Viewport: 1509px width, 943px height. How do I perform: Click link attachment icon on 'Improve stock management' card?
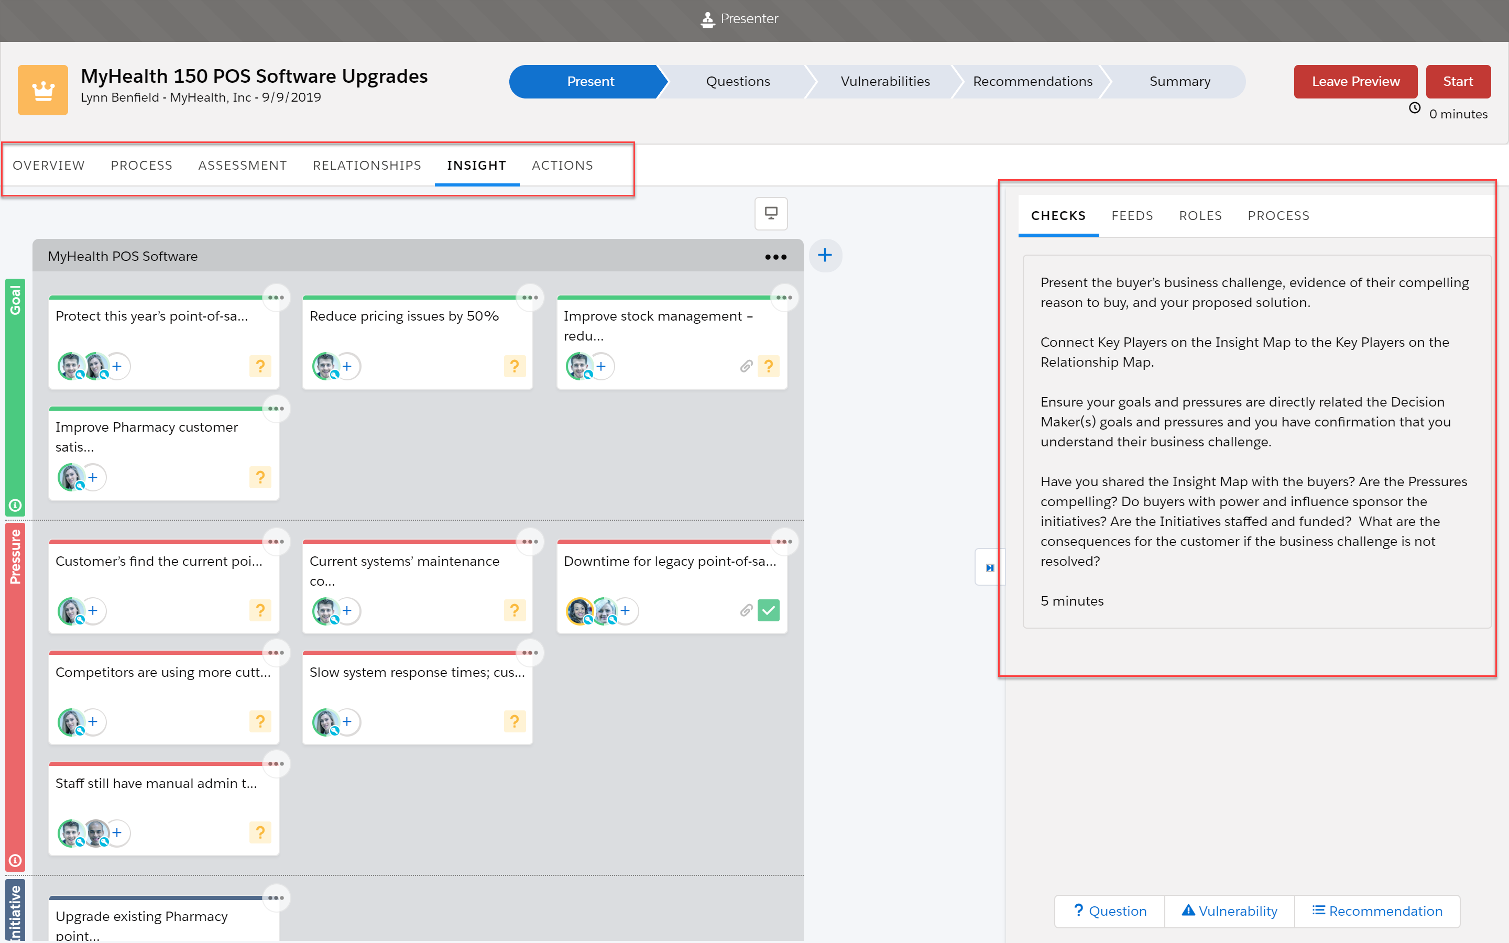[746, 366]
